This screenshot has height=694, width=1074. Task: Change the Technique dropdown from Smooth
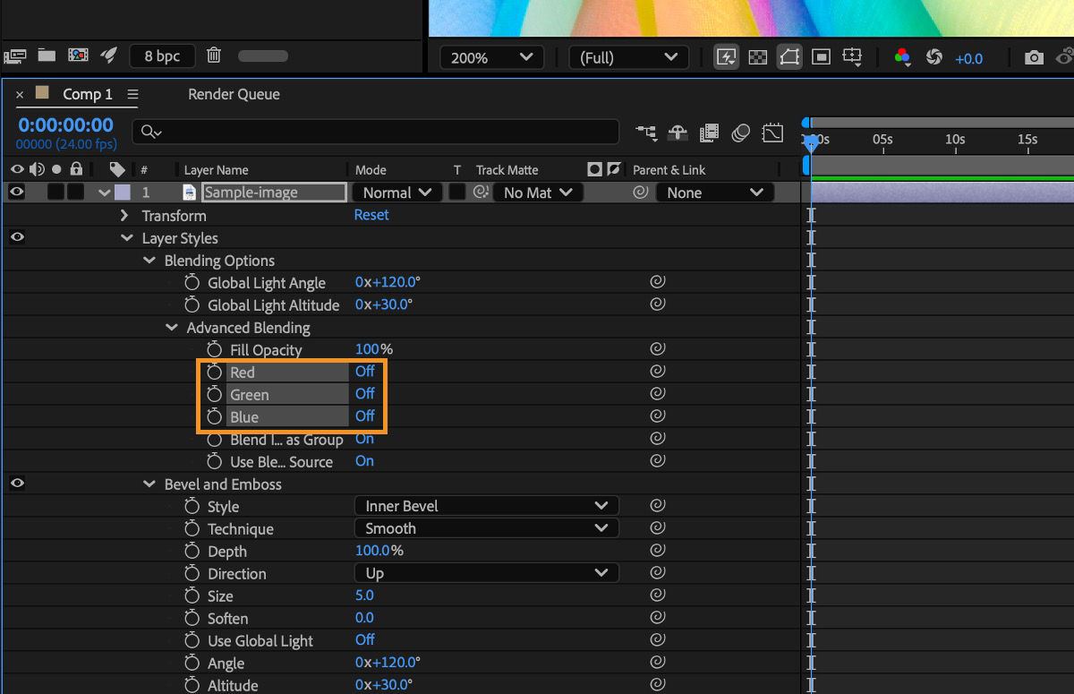coord(486,527)
